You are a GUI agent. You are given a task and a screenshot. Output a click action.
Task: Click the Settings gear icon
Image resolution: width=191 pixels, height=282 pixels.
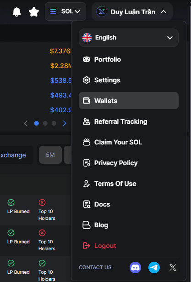(x=87, y=80)
